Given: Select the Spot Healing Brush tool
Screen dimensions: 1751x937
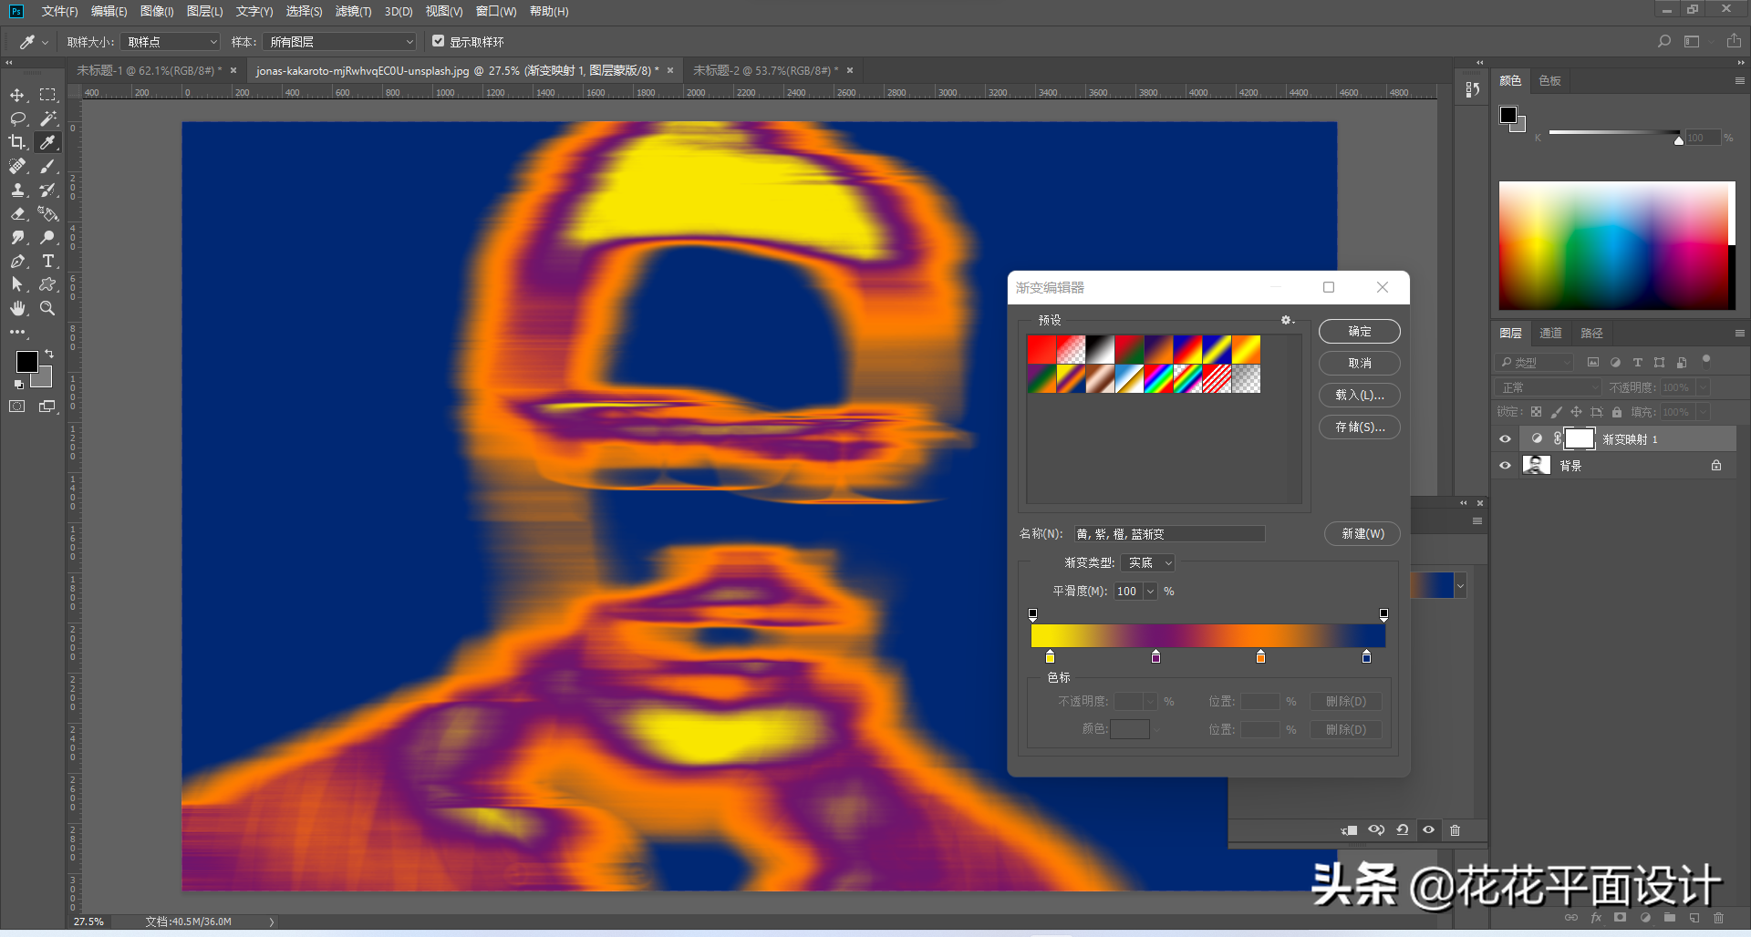Looking at the screenshot, I should [17, 166].
